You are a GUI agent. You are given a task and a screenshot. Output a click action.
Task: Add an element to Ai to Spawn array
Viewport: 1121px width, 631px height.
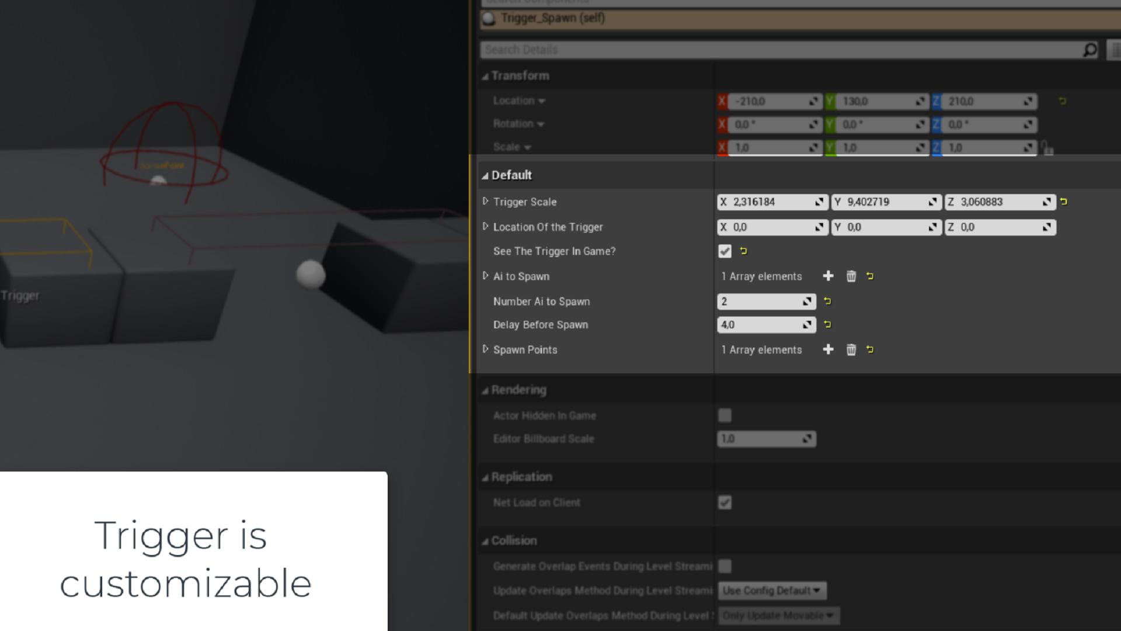pyautogui.click(x=828, y=276)
